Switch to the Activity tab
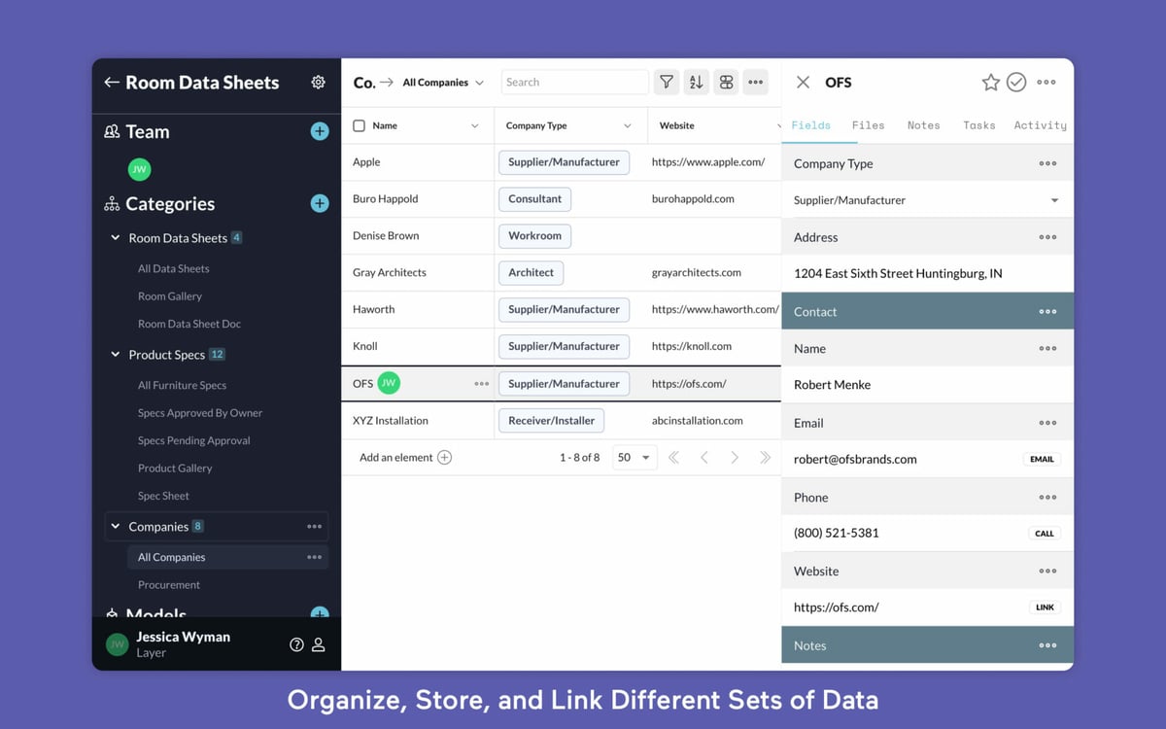Viewport: 1166px width, 729px height. coord(1040,125)
